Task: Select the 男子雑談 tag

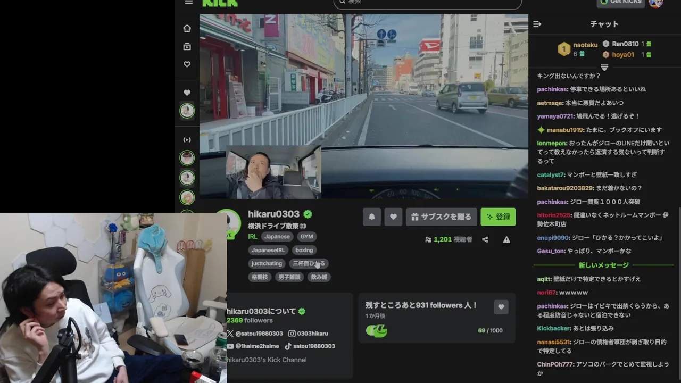Action: (289, 277)
